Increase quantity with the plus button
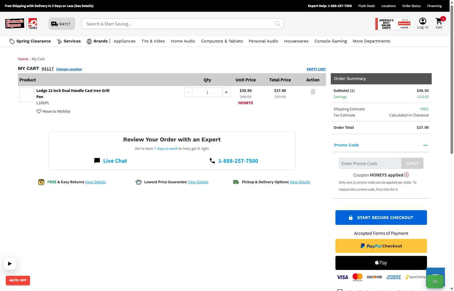 pos(226,92)
